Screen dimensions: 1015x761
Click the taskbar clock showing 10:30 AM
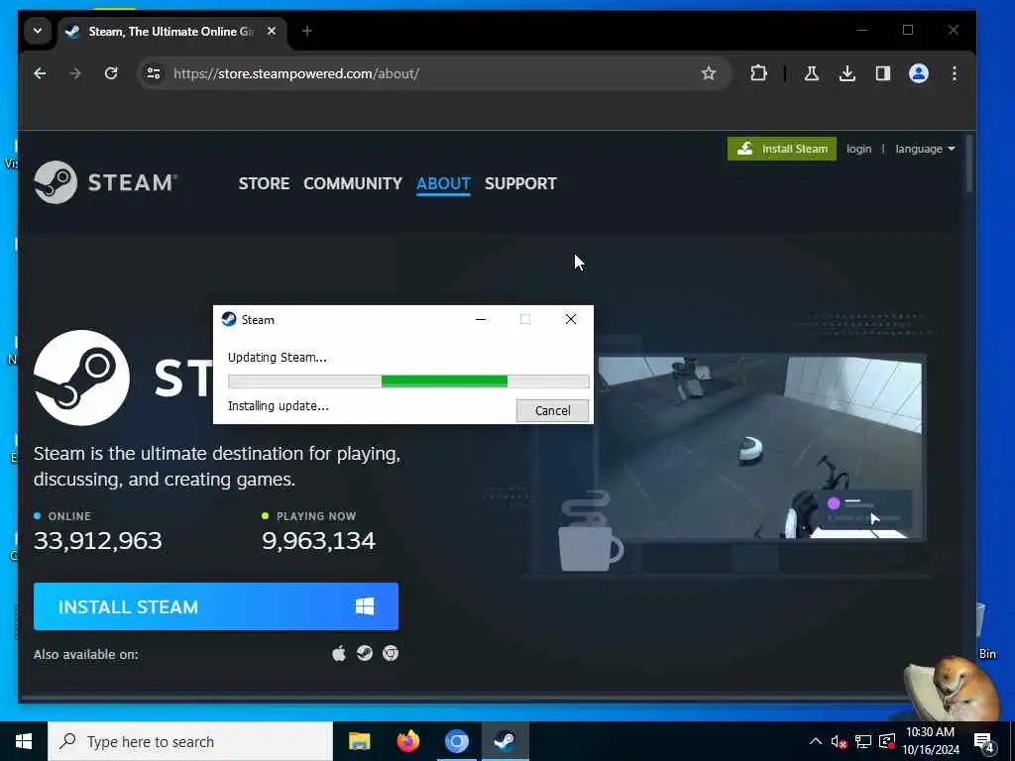(931, 741)
